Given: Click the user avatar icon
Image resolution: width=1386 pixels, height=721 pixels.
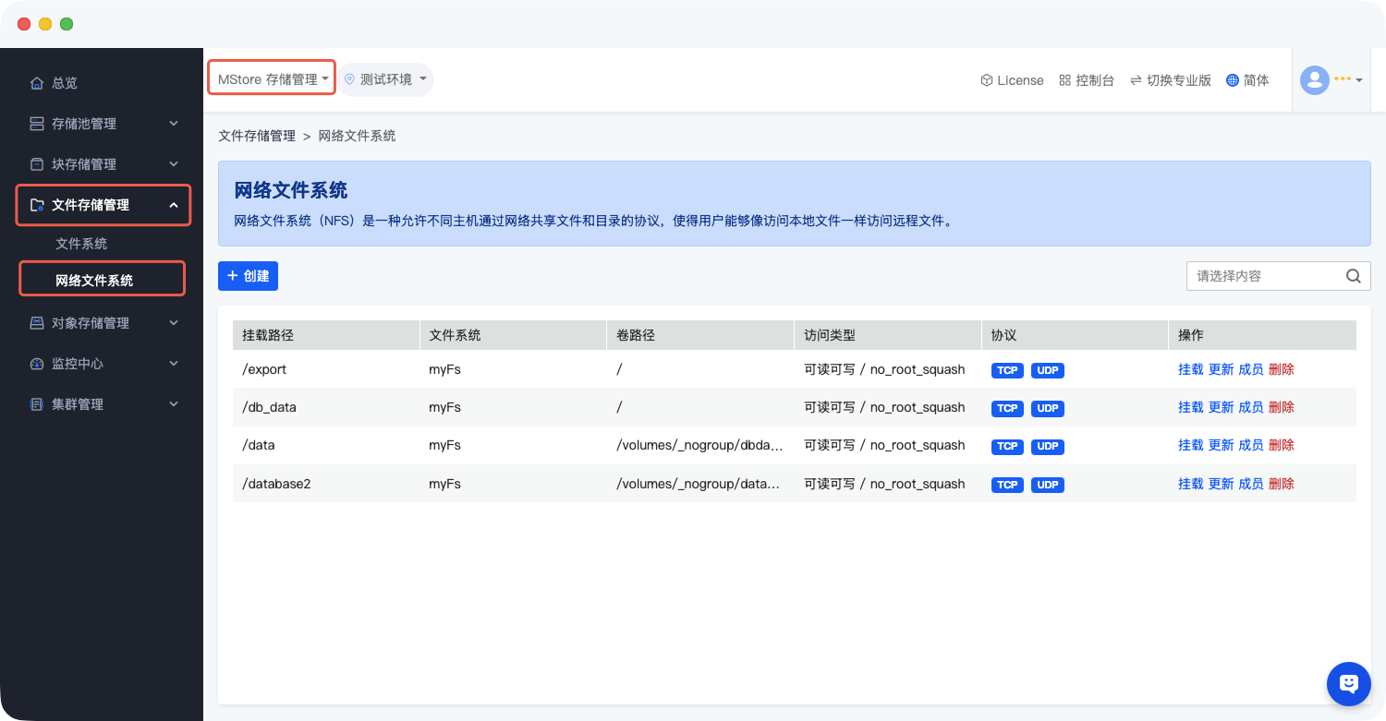Looking at the screenshot, I should (x=1314, y=80).
